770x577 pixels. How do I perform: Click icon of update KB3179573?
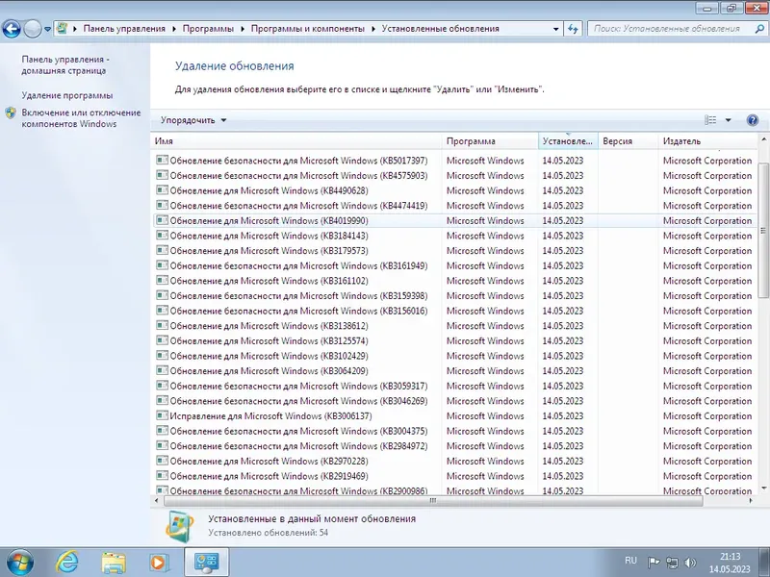(162, 250)
